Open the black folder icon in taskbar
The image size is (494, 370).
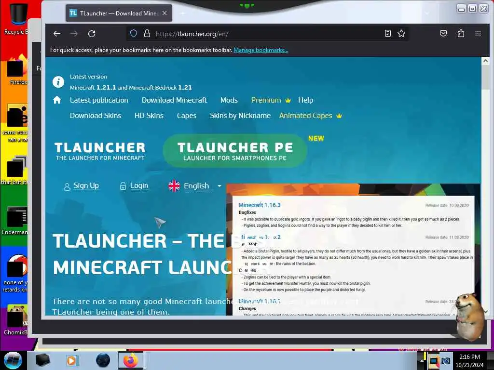click(42, 360)
